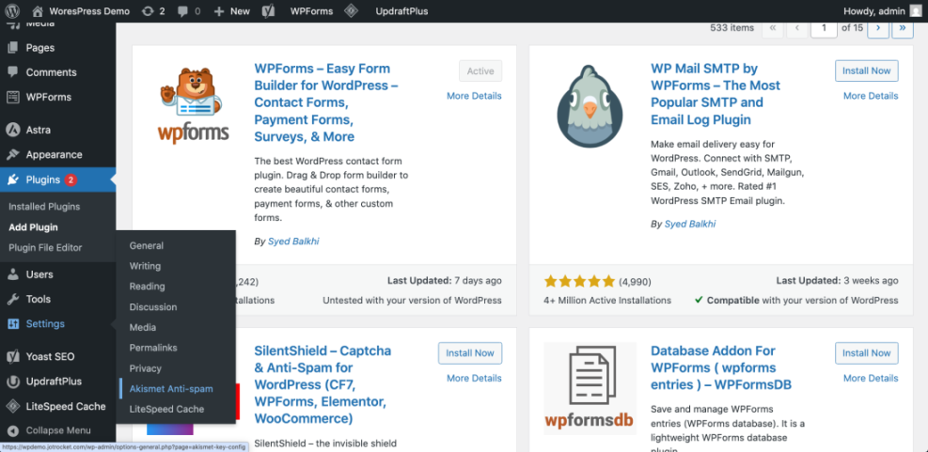This screenshot has height=452, width=928.
Task: Open More Details for WPForms plugin
Action: (x=474, y=96)
